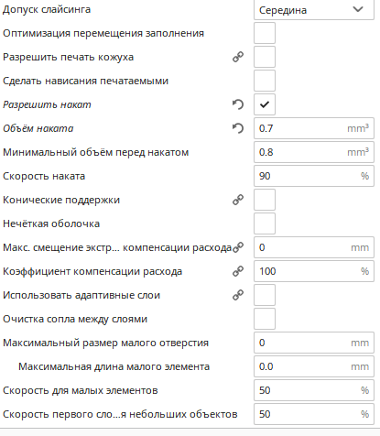The height and width of the screenshot is (436, 380).
Task: Click the Сделать нависания печатаемыми label
Action: (86, 81)
